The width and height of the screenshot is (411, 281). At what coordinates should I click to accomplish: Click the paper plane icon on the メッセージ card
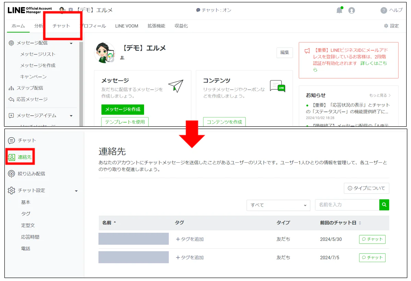pyautogui.click(x=176, y=86)
